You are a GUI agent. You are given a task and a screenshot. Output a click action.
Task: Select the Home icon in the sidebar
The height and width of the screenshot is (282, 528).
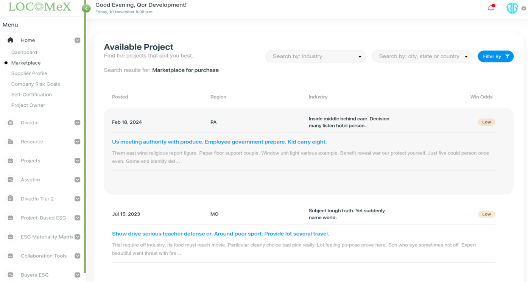pyautogui.click(x=9, y=40)
